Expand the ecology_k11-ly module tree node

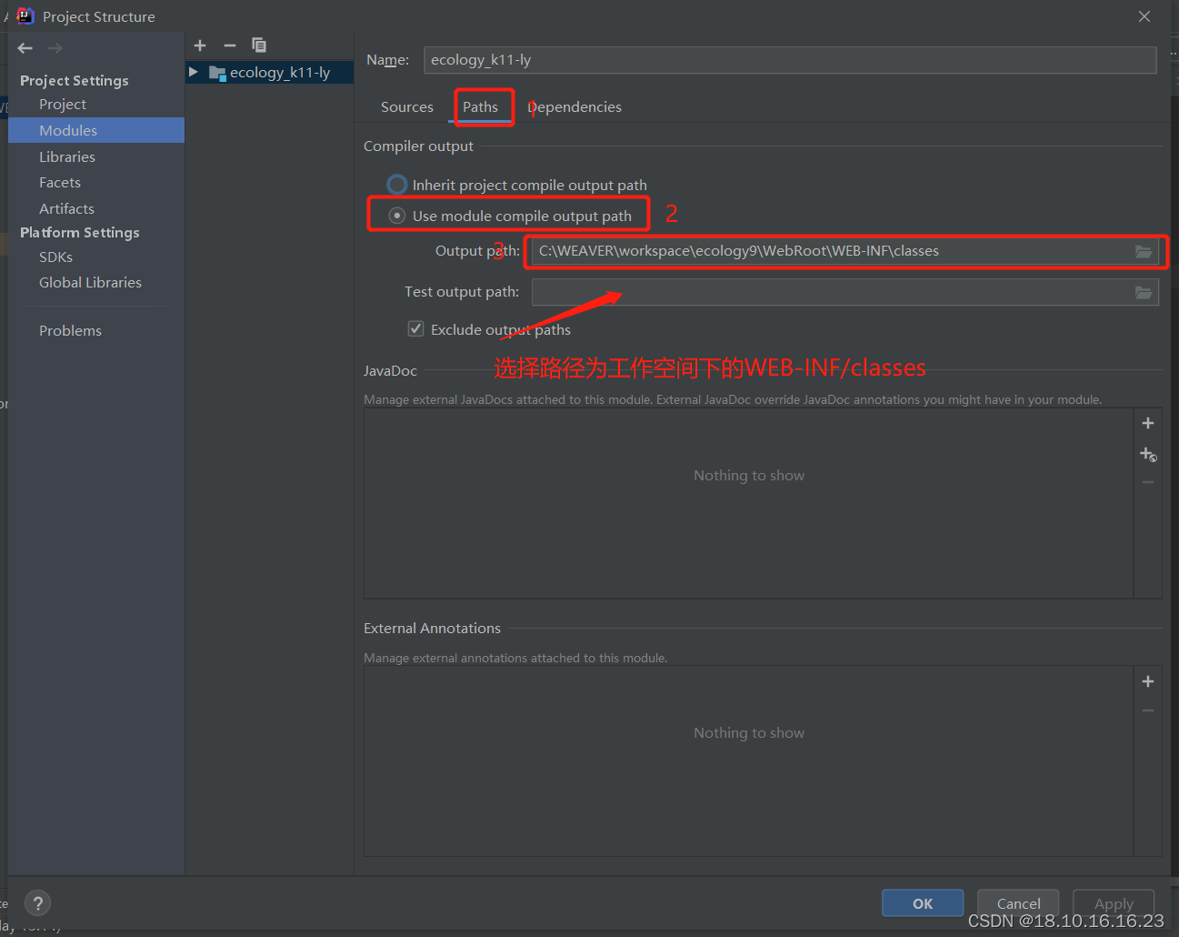pyautogui.click(x=194, y=72)
